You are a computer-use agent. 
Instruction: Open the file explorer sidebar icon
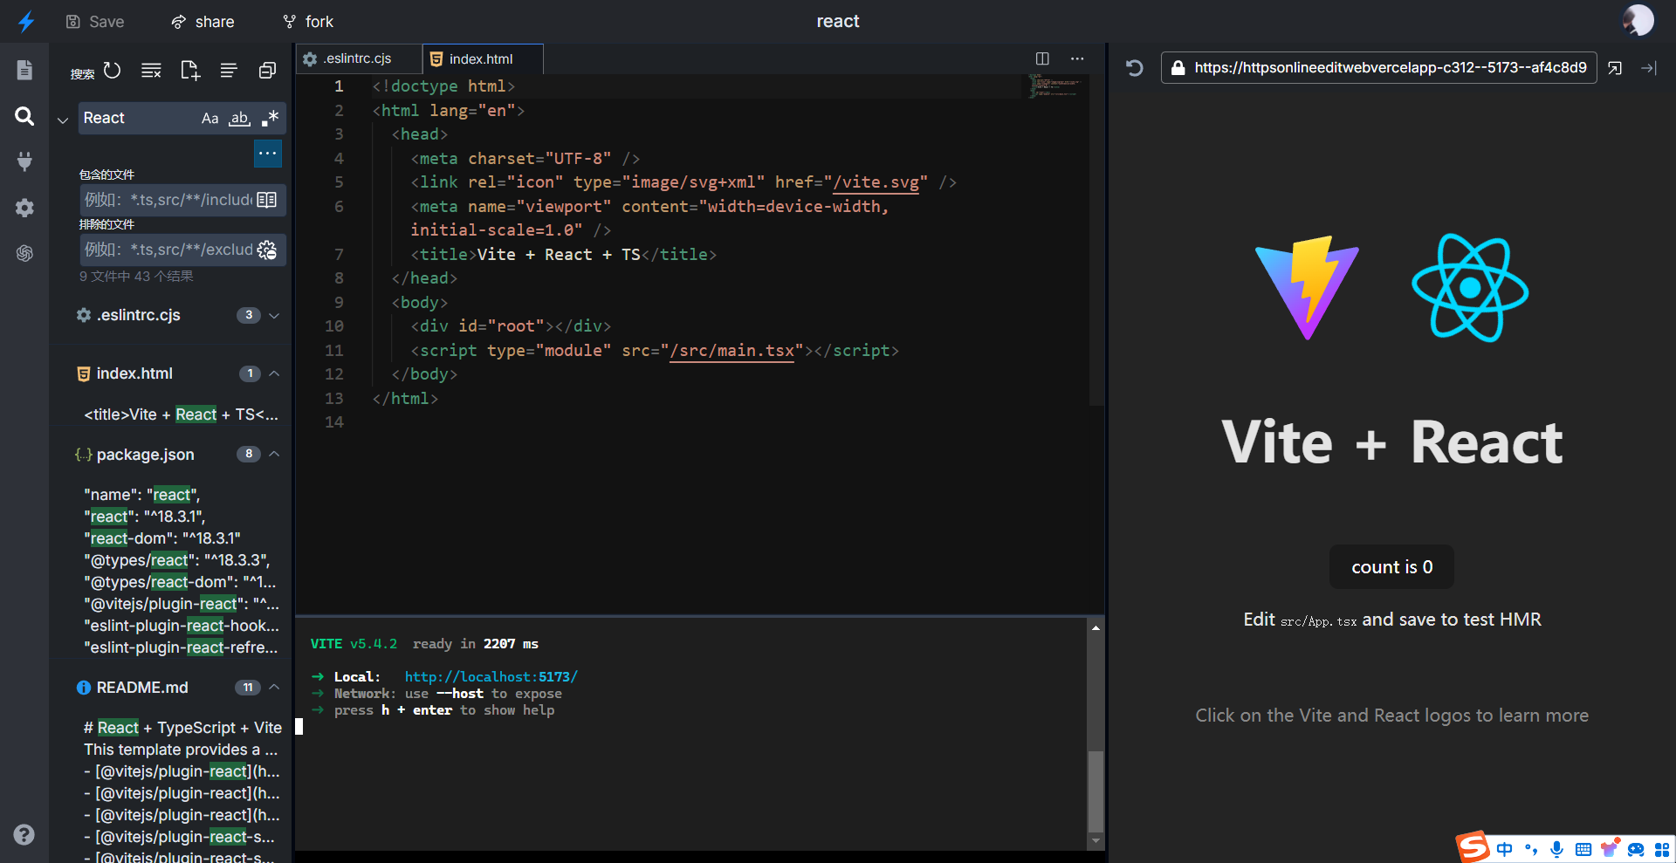point(24,70)
